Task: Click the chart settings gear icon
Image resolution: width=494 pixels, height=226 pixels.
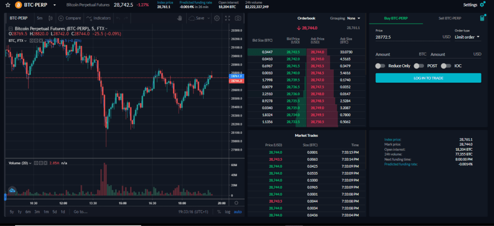Action: (x=217, y=18)
